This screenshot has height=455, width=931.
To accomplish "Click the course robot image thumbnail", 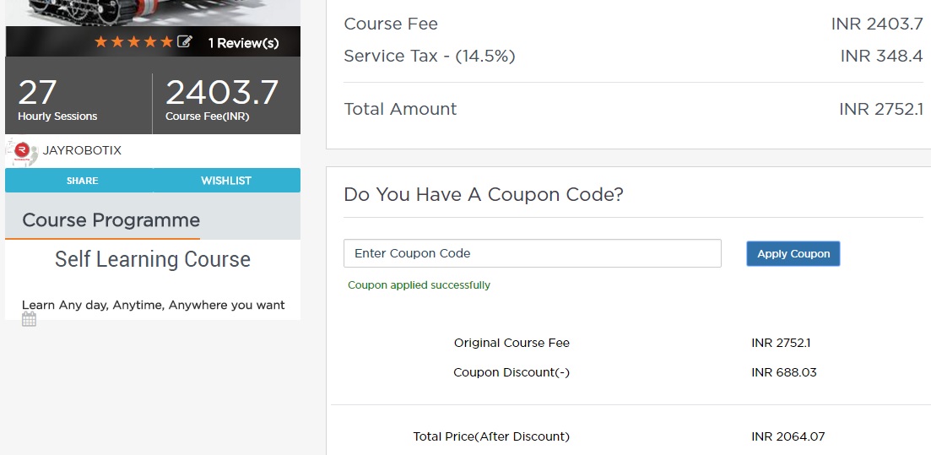I will [153, 12].
